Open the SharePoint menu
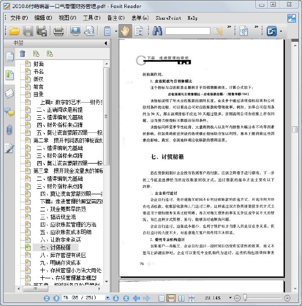This screenshot has height=306, width=302. click(x=168, y=18)
